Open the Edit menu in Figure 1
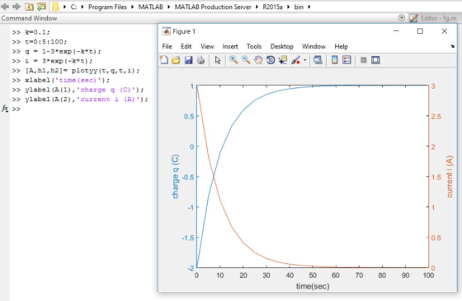 tap(186, 46)
